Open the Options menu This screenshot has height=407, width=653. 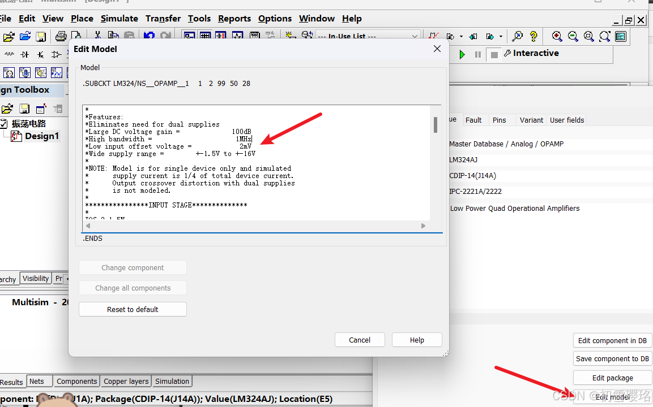[275, 19]
